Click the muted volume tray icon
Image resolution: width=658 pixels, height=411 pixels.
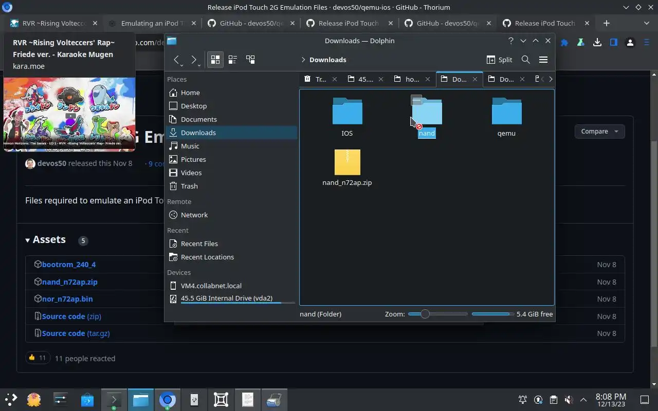[x=569, y=400]
